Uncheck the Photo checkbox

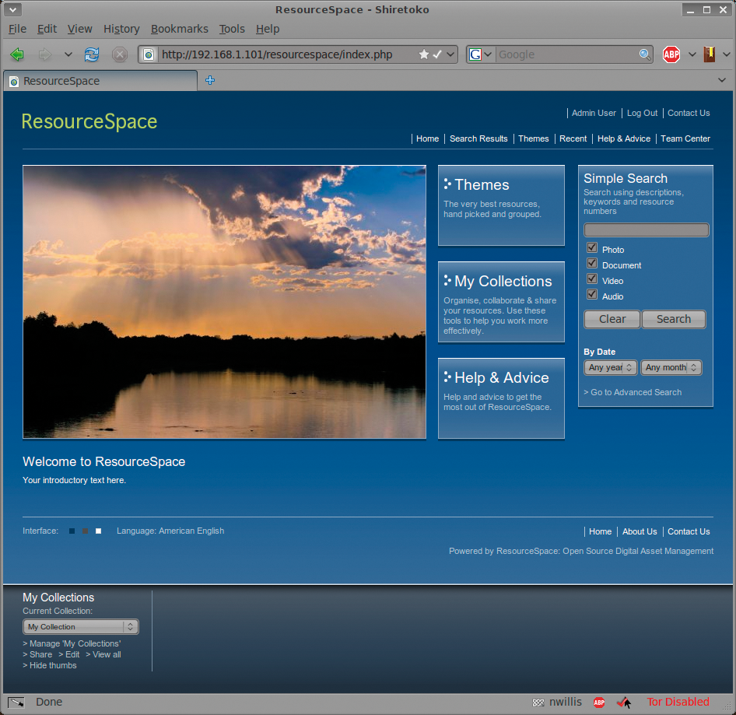pyautogui.click(x=592, y=248)
